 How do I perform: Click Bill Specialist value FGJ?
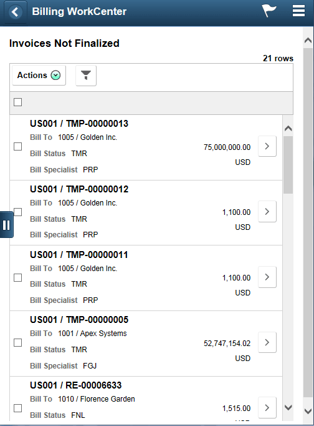[90, 366]
